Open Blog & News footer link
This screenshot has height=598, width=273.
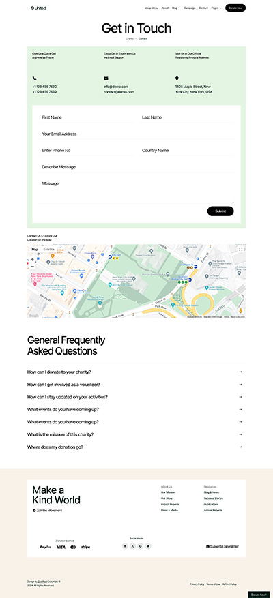click(211, 492)
